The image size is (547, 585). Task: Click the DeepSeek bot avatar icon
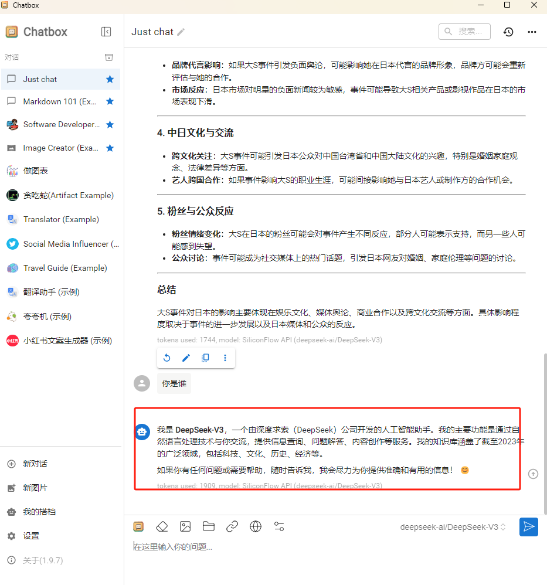point(142,431)
